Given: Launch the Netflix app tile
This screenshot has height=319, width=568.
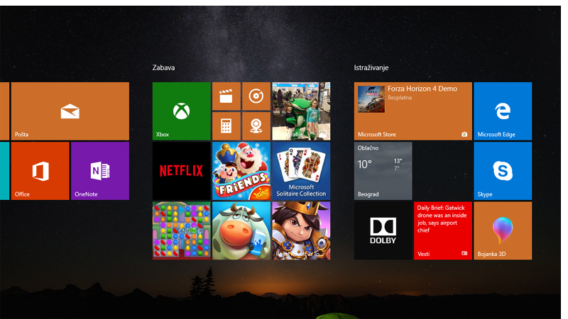Looking at the screenshot, I should tap(181, 171).
